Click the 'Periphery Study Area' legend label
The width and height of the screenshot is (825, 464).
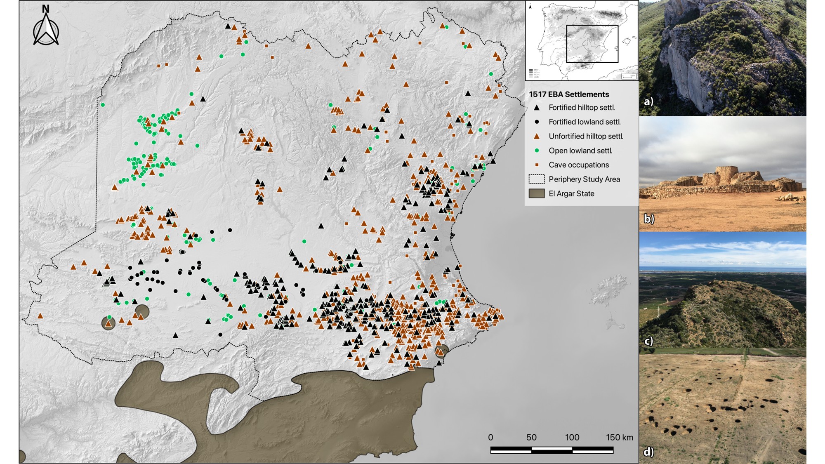[584, 179]
